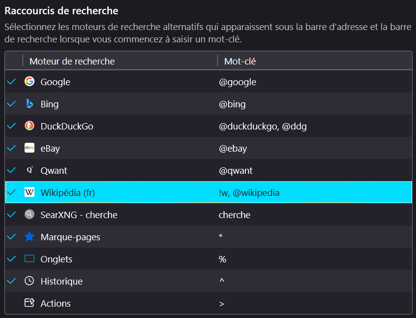Viewport: 416px width, 318px height.
Task: Click the eBay logo icon
Action: pos(30,148)
